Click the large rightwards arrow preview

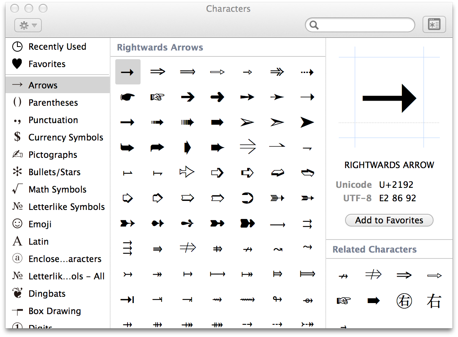pyautogui.click(x=389, y=98)
